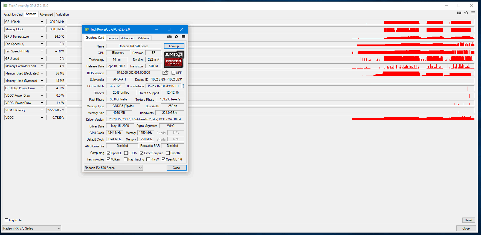Open the VDDC sensor dropdown
Screen dimensions: 481x235
tap(42, 118)
